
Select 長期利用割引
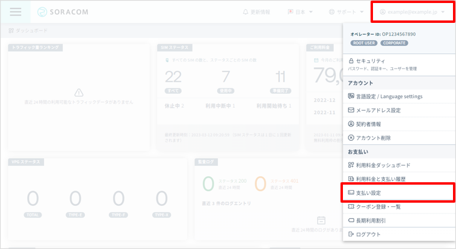tap(399, 221)
